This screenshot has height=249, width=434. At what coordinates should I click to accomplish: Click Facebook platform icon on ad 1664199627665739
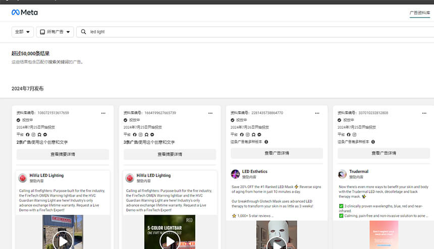[135, 135]
